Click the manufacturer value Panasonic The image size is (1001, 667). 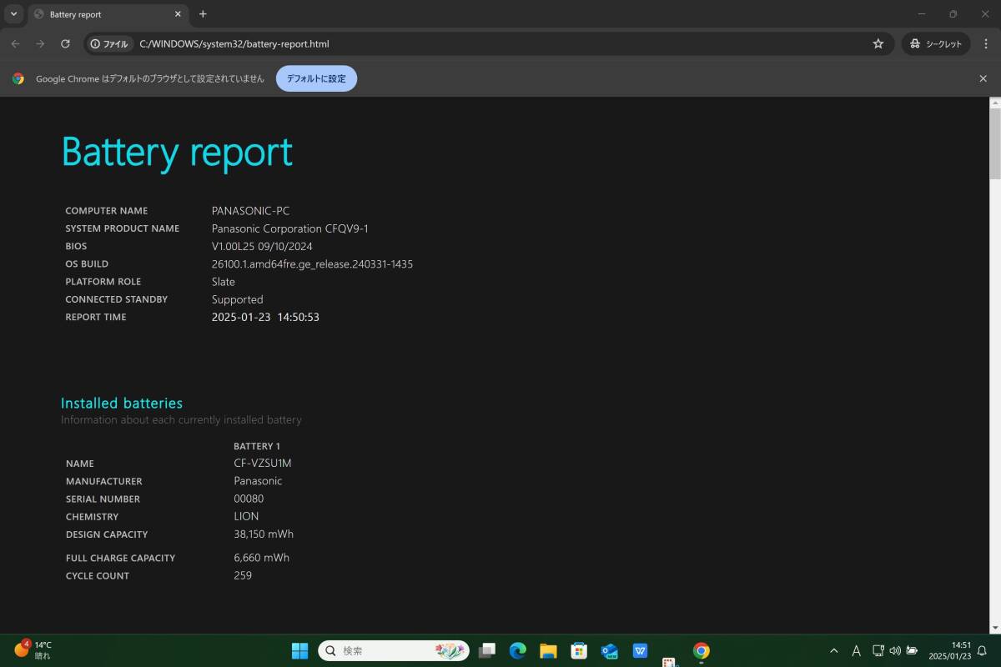pyautogui.click(x=258, y=481)
